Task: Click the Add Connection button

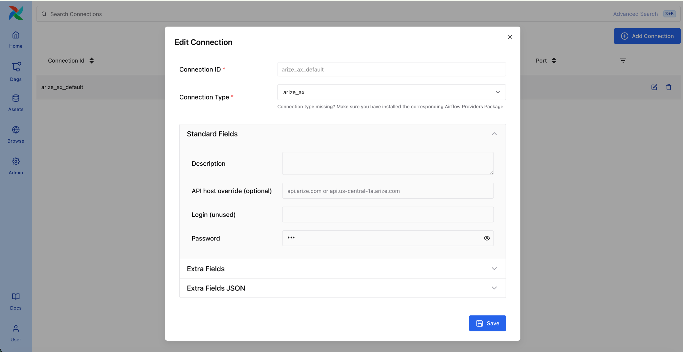Action: point(647,36)
